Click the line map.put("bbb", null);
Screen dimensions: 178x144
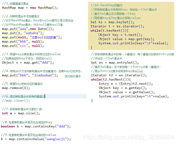pyautogui.click(x=23, y=42)
